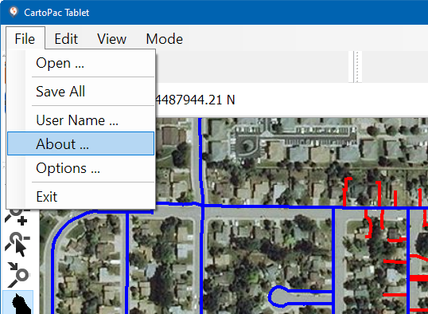Click the zoom to selection arrow magnifier icon
The image size is (428, 314).
coord(18,274)
